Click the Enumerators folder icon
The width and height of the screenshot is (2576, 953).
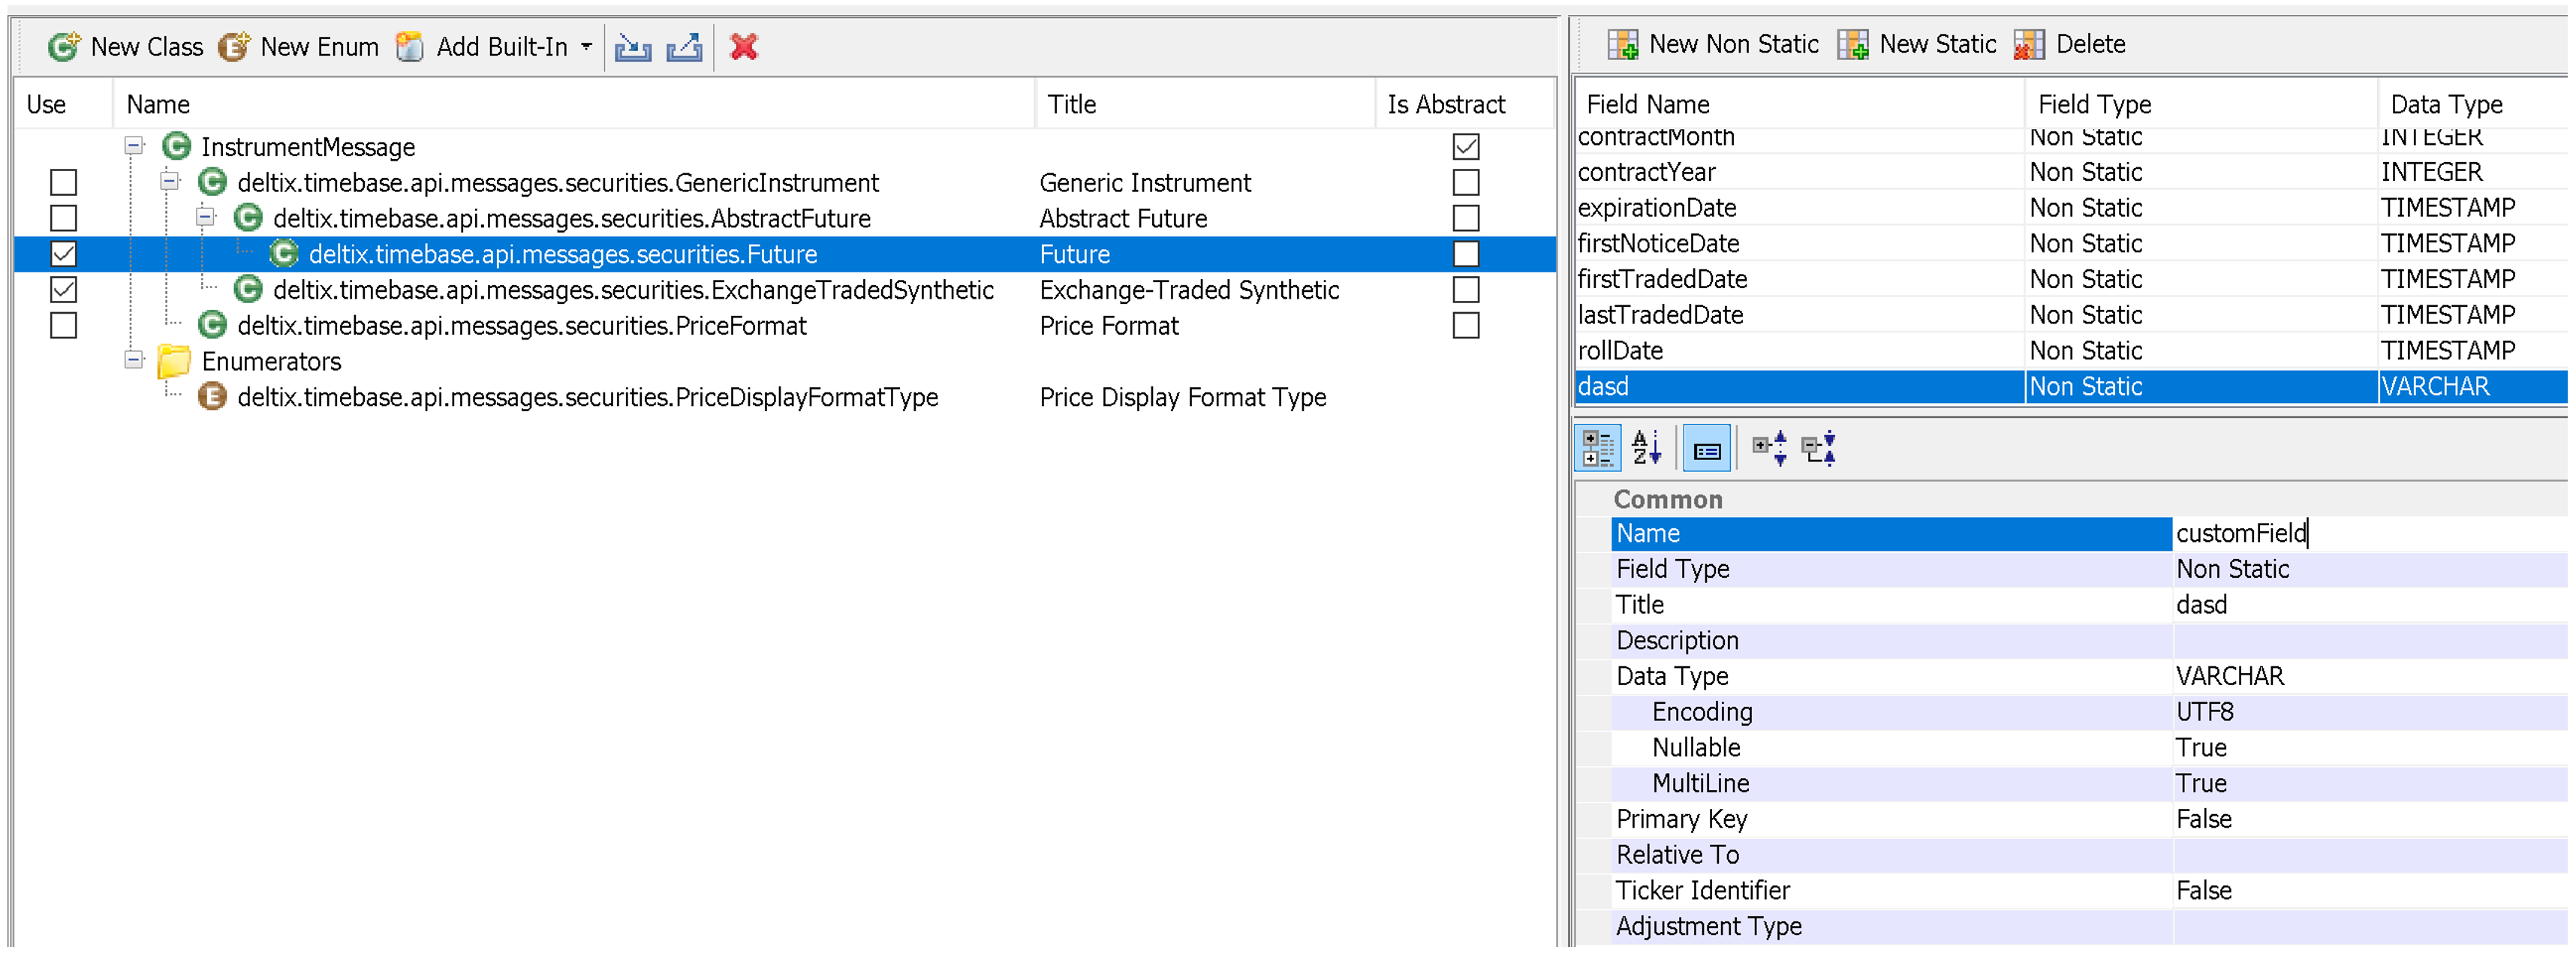coord(174,361)
